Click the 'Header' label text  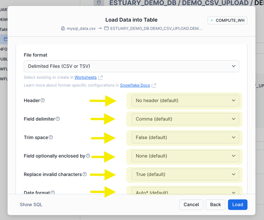pyautogui.click(x=32, y=101)
